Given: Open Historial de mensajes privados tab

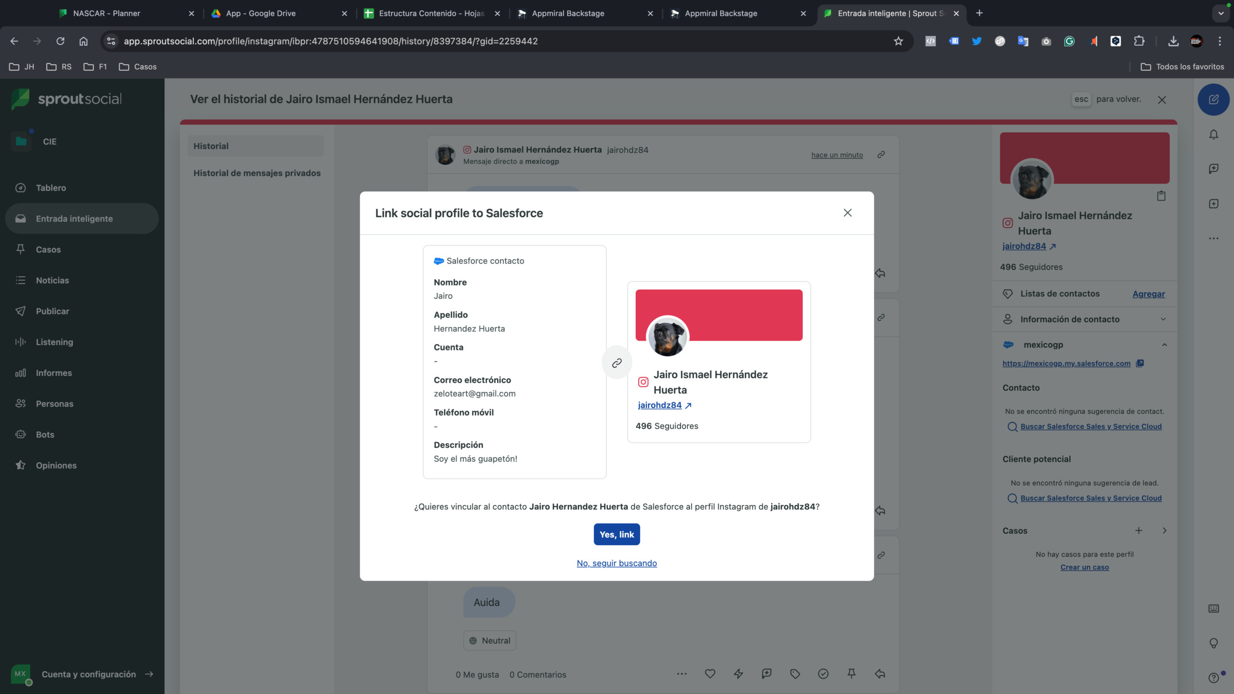Looking at the screenshot, I should point(256,173).
